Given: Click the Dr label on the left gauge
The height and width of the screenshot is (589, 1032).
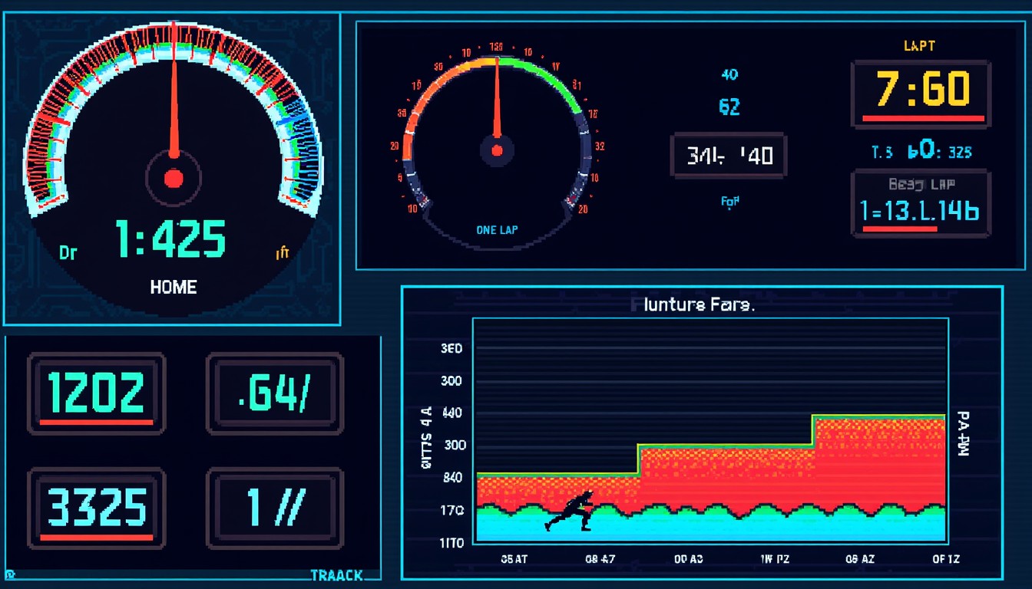Looking at the screenshot, I should (x=68, y=252).
